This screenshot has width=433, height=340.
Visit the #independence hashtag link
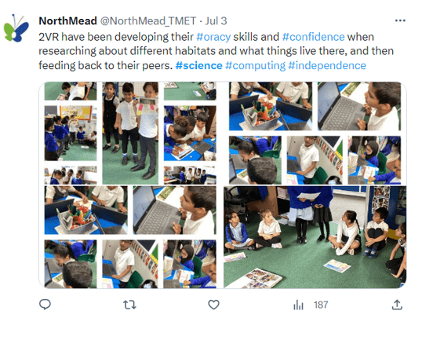click(327, 65)
